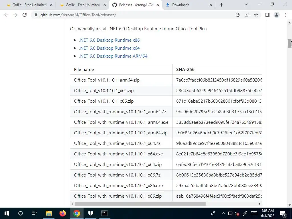Click the muted volume tray icon
Screen dimensions: 292x219
237,213
